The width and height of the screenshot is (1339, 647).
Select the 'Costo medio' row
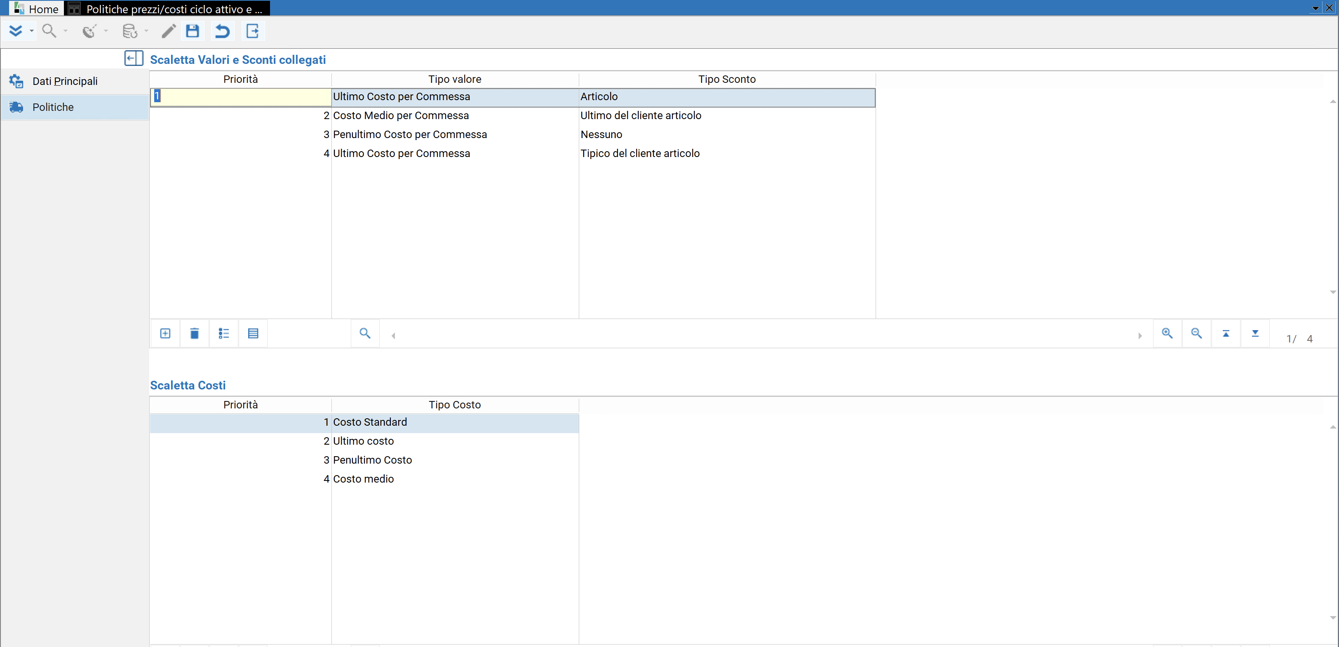364,479
